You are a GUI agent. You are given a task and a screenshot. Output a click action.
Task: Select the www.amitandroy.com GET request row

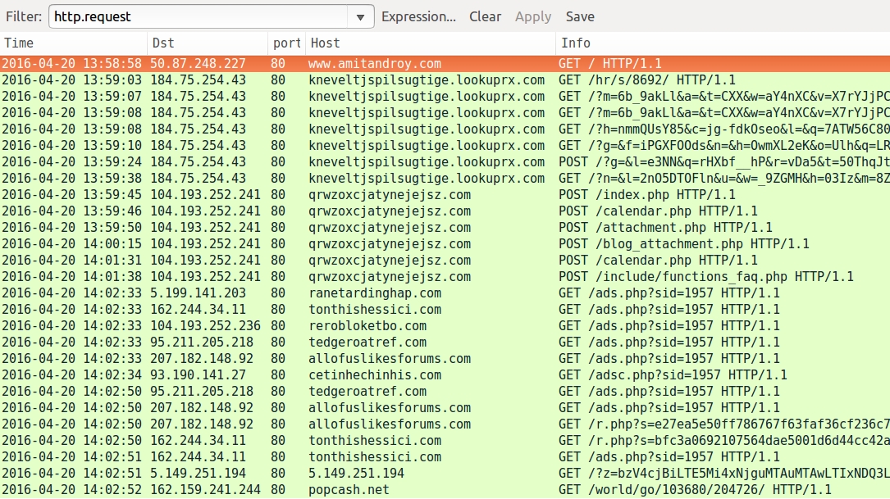[x=374, y=64]
